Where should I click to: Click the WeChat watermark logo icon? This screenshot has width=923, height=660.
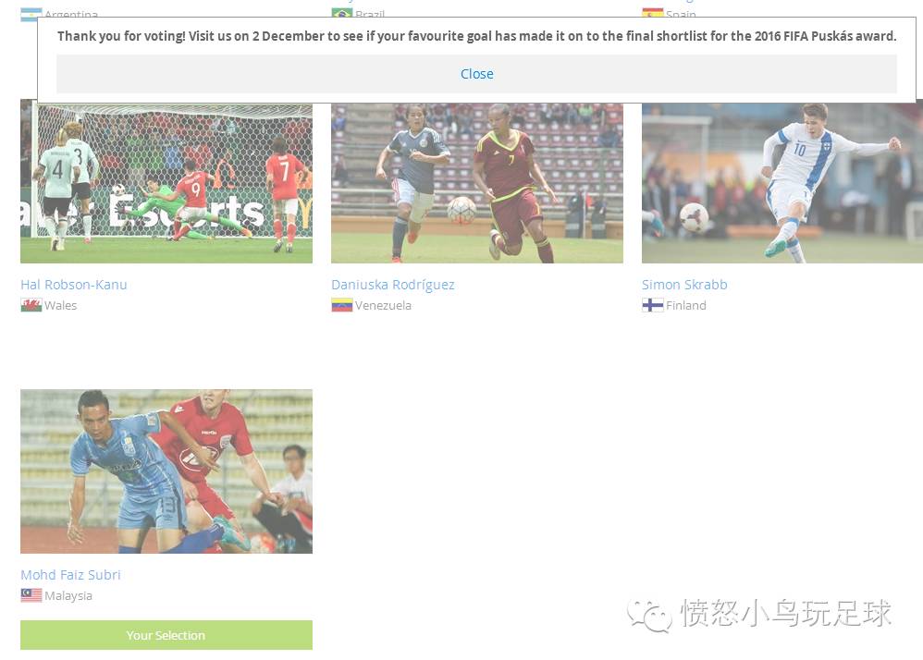click(649, 616)
